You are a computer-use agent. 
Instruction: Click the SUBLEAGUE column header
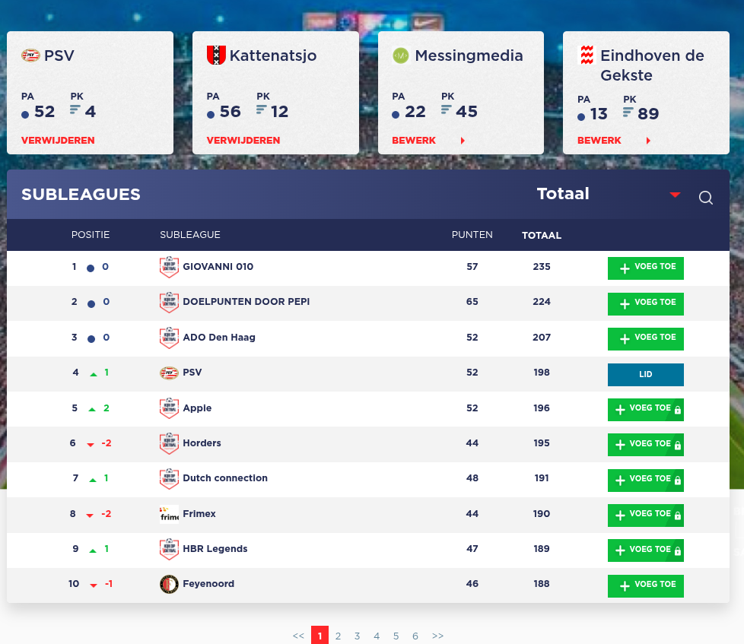pos(189,235)
